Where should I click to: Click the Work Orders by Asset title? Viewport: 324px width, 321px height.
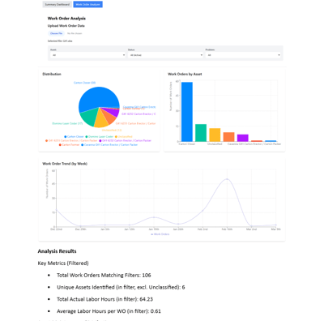coord(185,74)
